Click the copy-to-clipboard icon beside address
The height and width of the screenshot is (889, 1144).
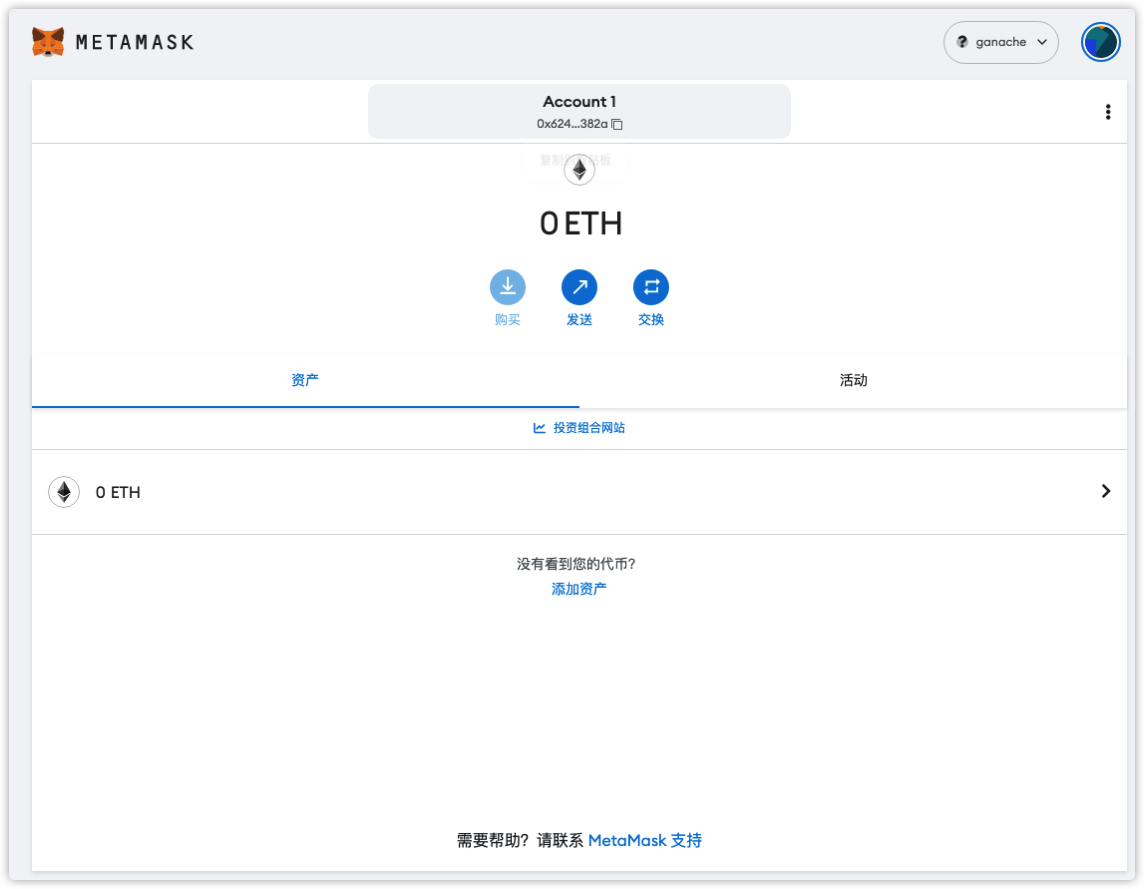[617, 124]
